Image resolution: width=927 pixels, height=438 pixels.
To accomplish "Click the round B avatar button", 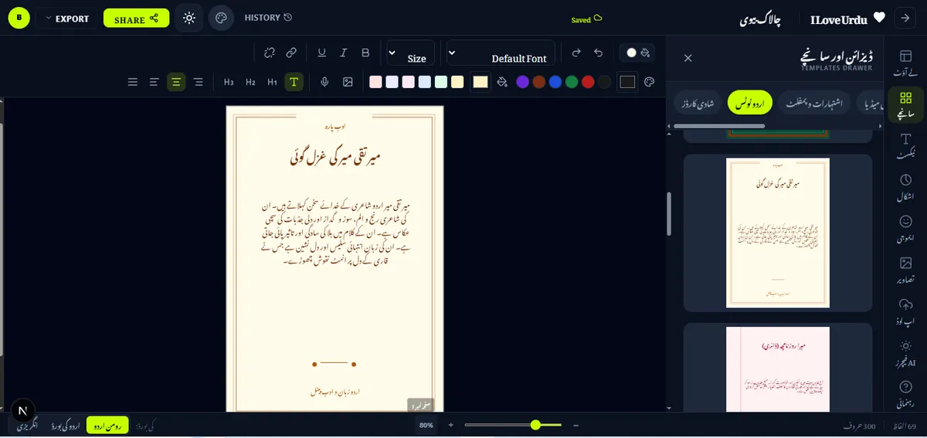I will [x=18, y=19].
